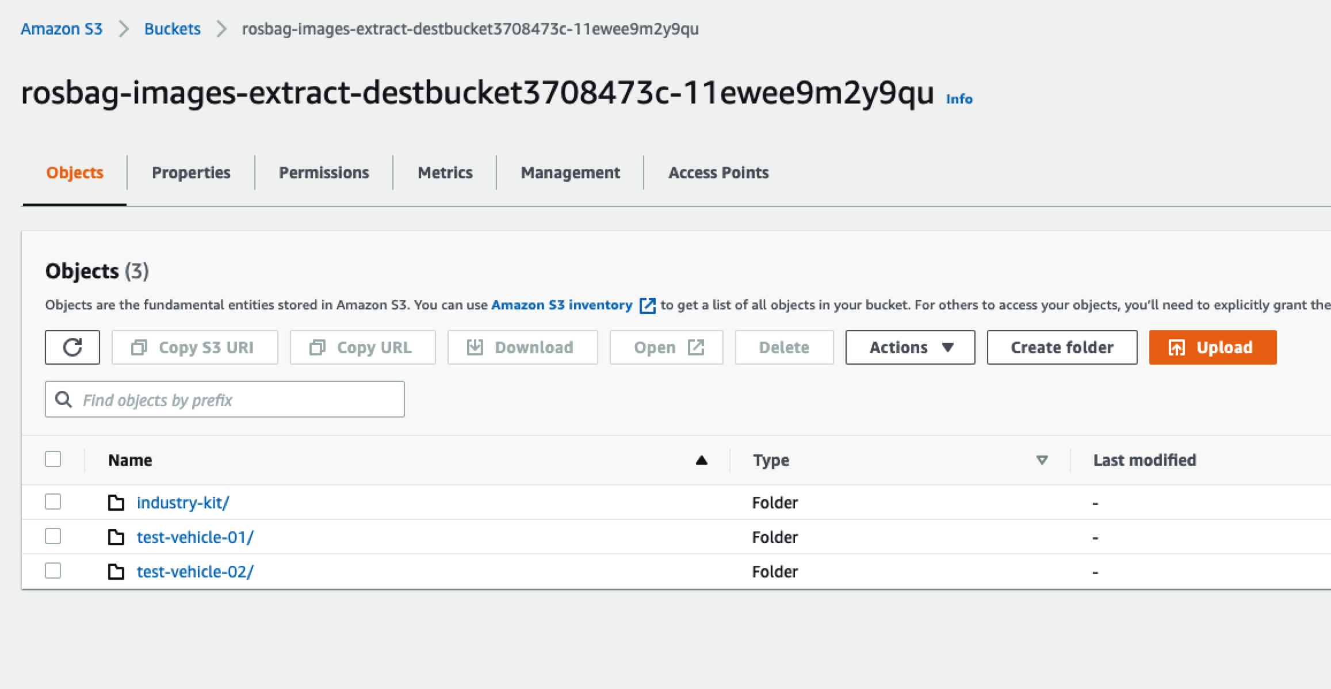Open the industry-kit/ folder link

tap(183, 503)
